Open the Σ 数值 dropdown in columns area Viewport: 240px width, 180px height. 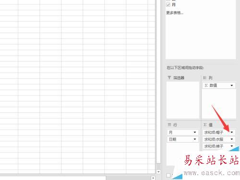pos(232,85)
